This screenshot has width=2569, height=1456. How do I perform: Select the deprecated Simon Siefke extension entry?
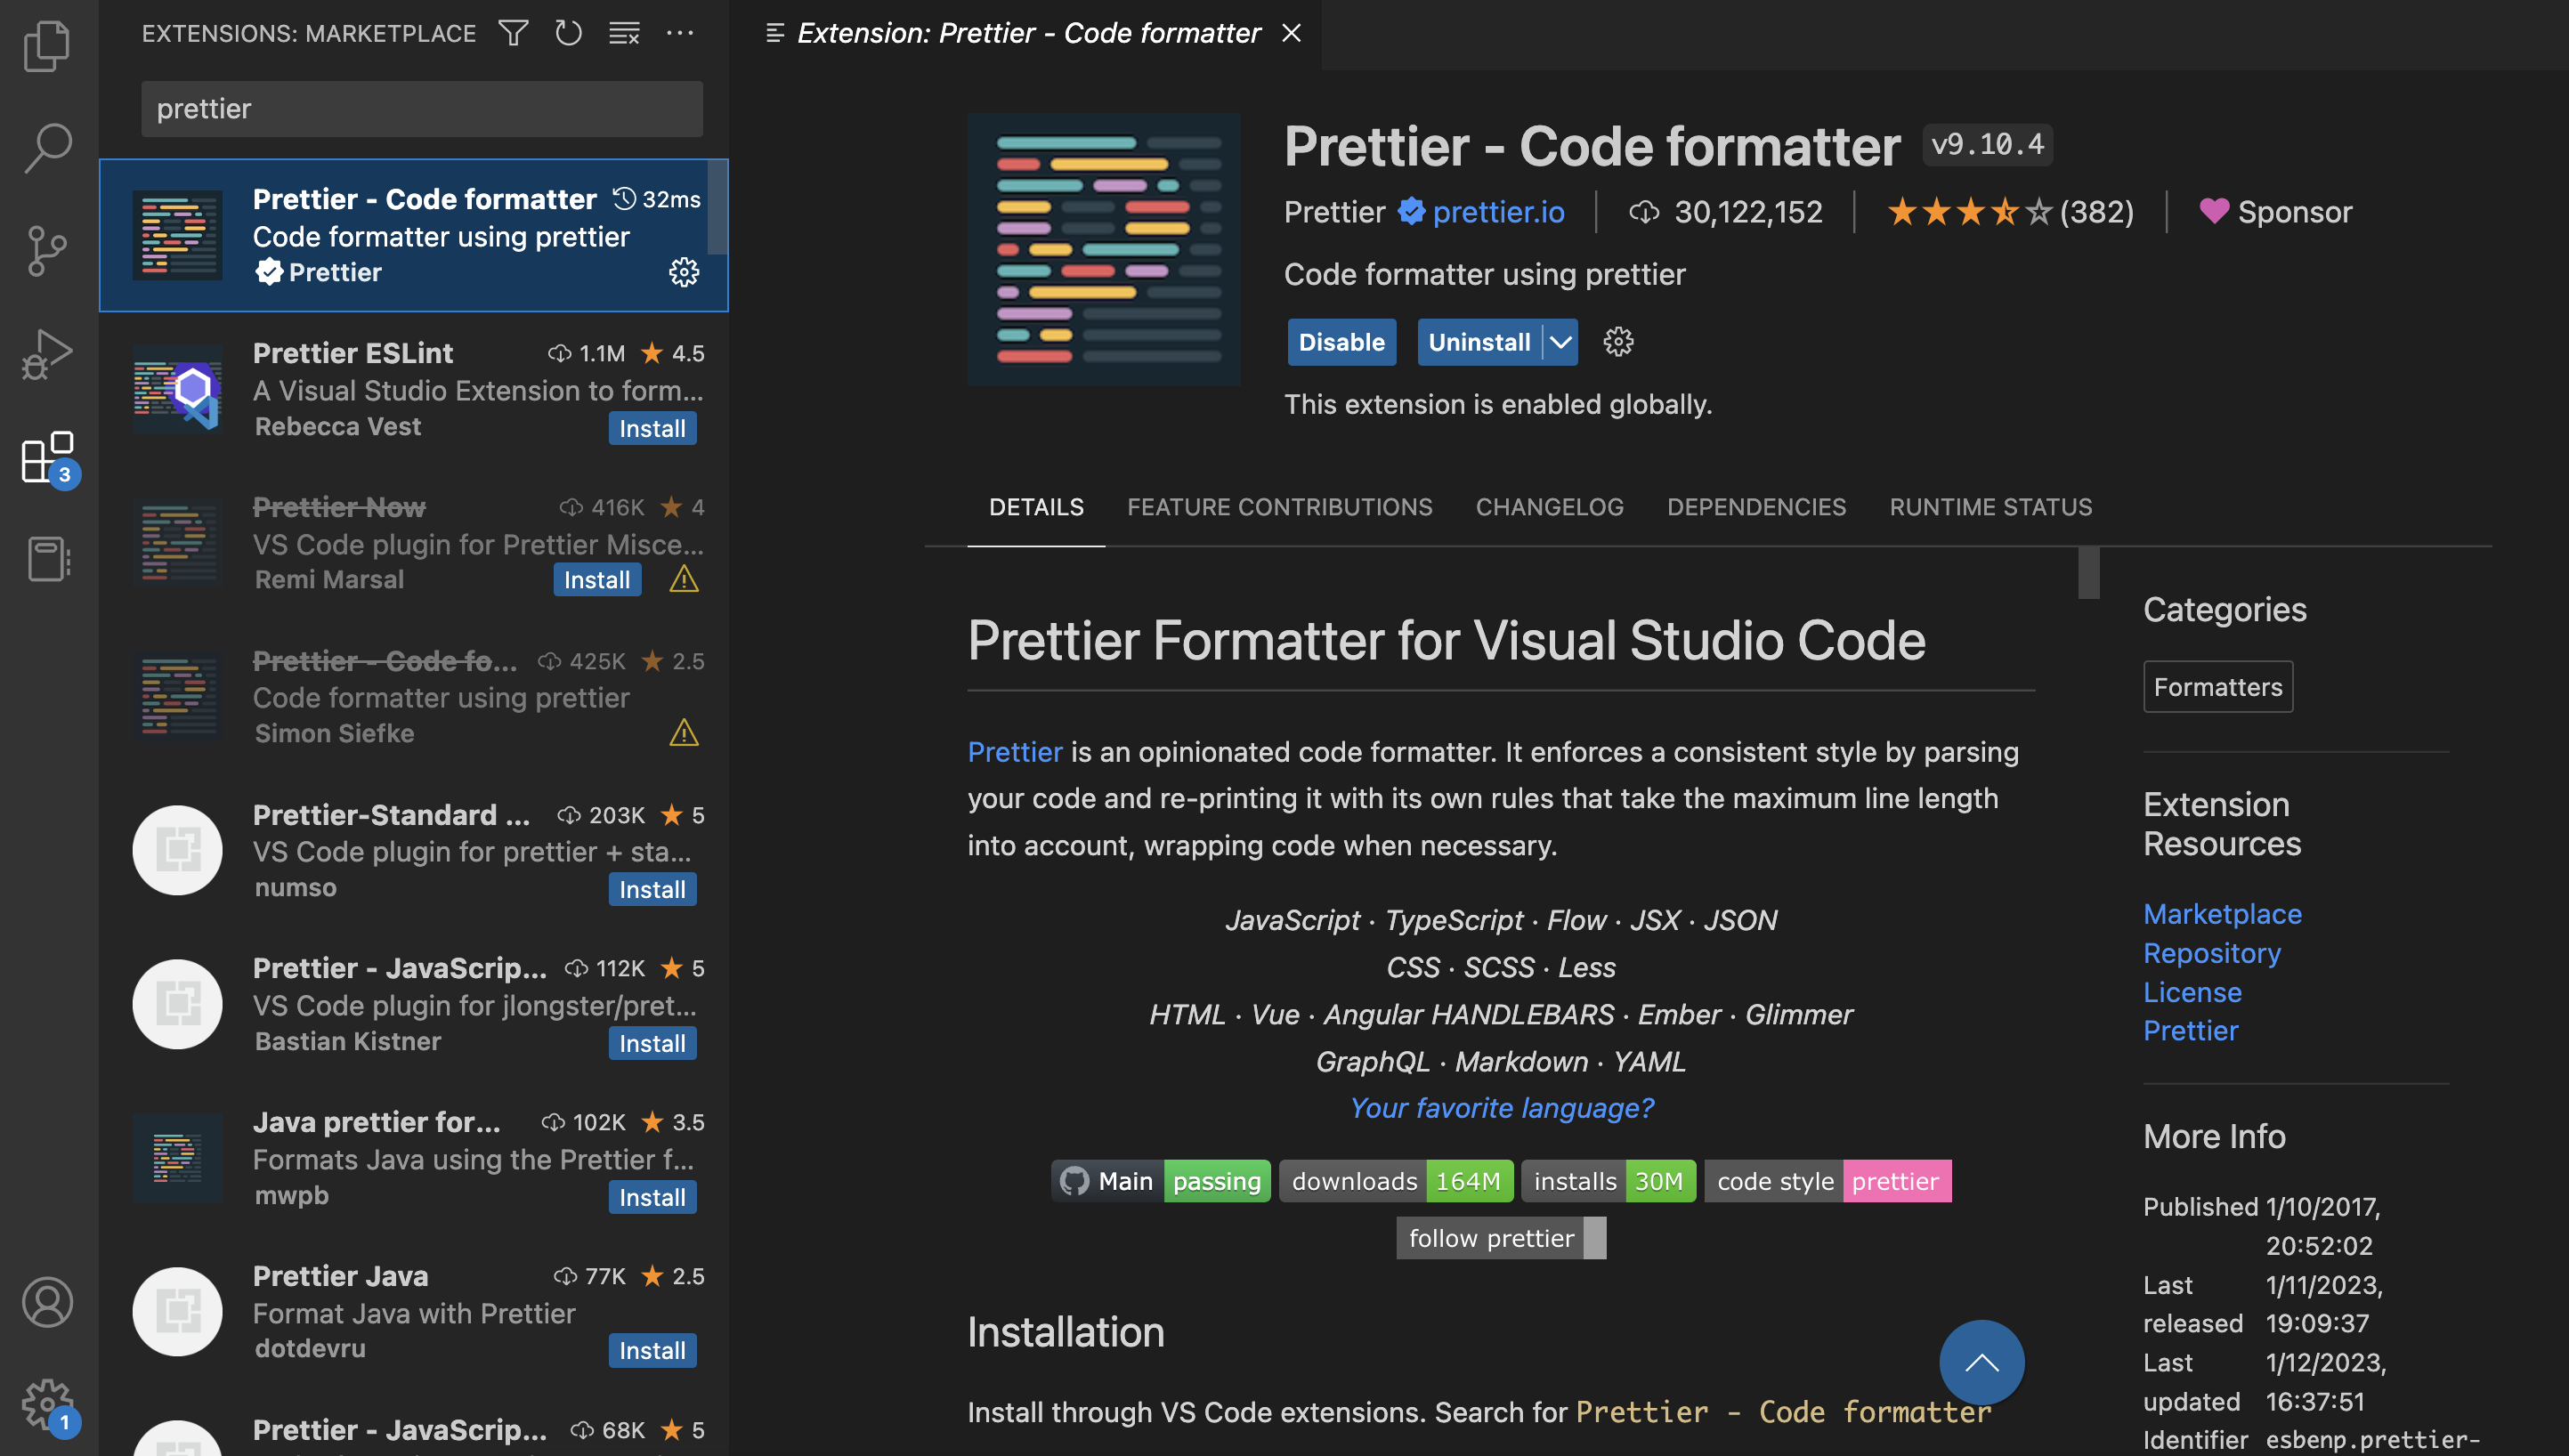414,697
